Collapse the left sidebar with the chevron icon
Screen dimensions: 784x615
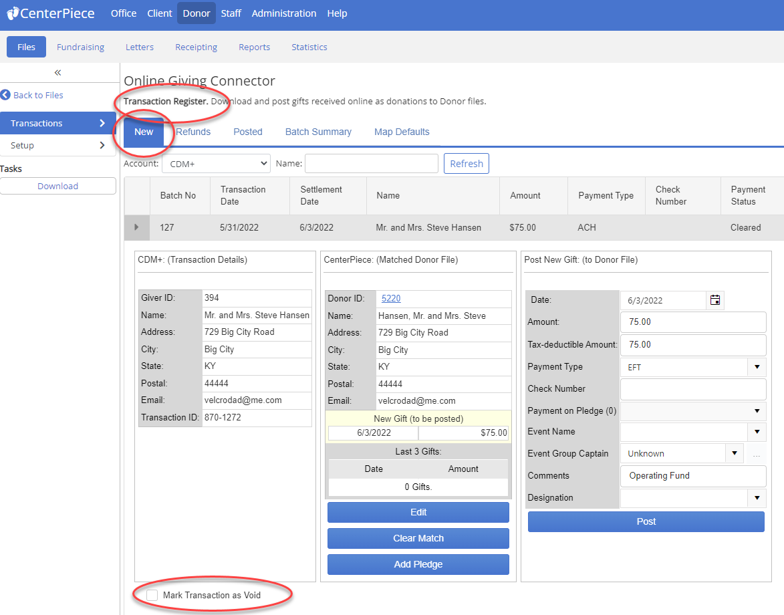click(59, 72)
